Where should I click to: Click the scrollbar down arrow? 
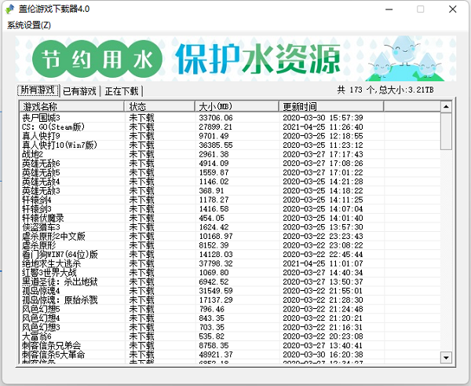pos(446,358)
